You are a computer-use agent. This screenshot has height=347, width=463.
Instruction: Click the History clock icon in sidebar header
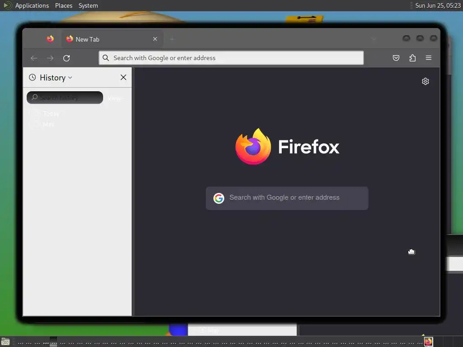tap(33, 77)
